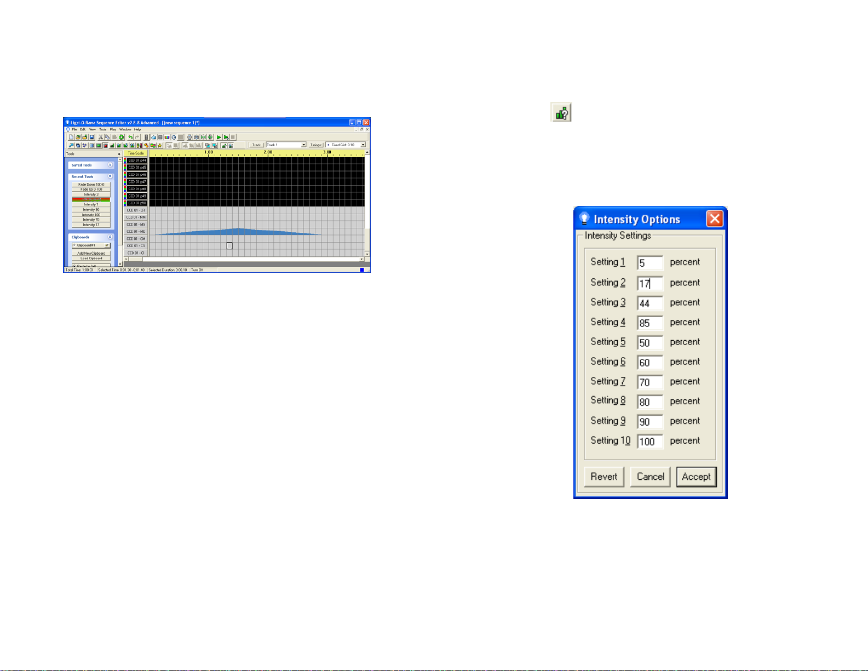The width and height of the screenshot is (868, 671).
Task: Select the red Off tool icon
Action: click(x=106, y=146)
